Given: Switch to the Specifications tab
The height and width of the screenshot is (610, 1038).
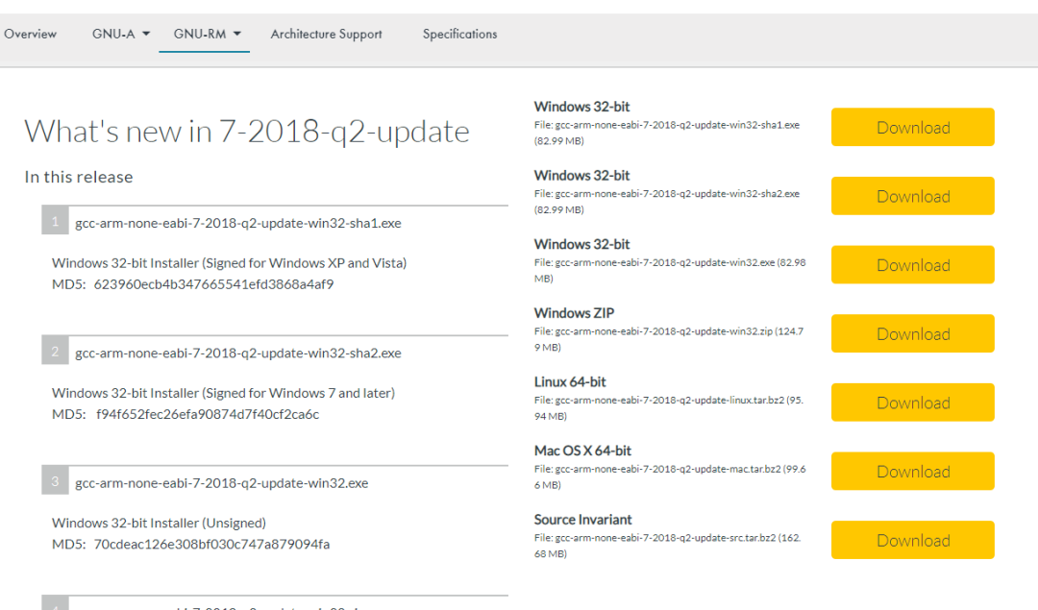Looking at the screenshot, I should point(460,34).
